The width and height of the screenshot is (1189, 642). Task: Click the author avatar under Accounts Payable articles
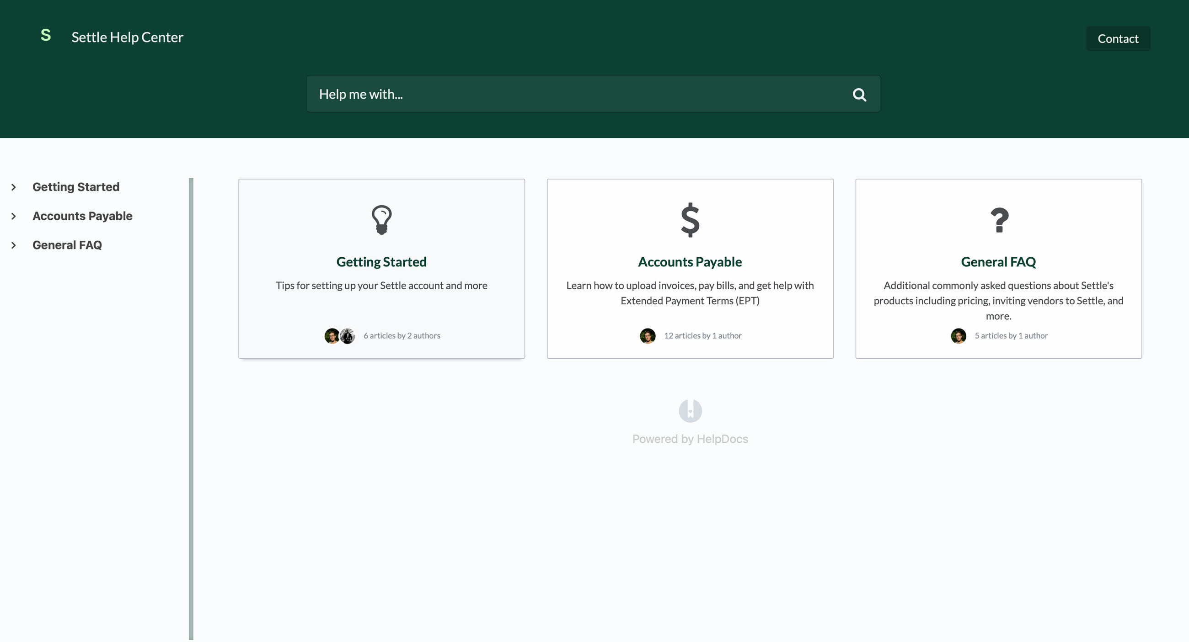(648, 336)
